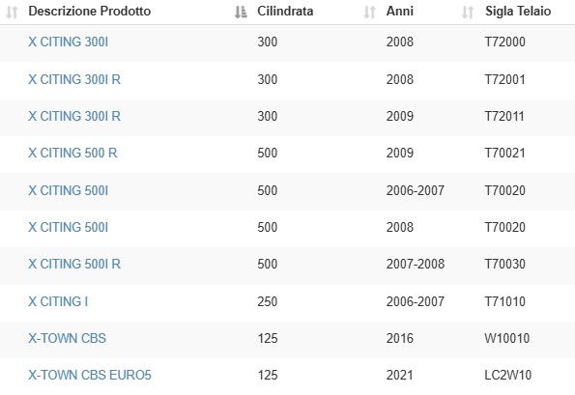575x395 pixels.
Task: Click the Anni column header text
Action: click(400, 11)
